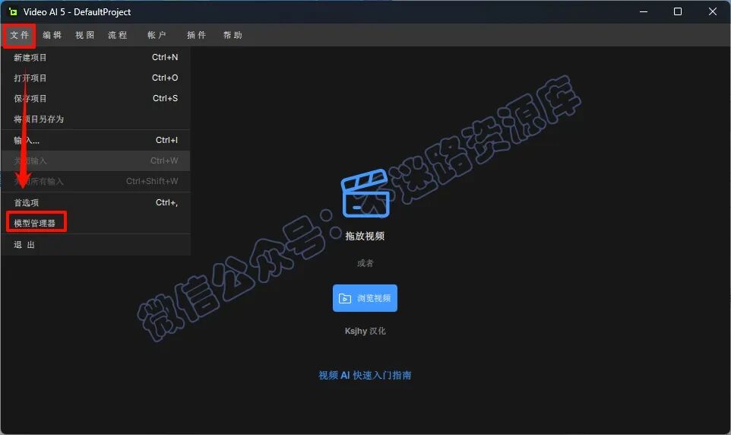Open the 视图 menu
This screenshot has height=435, width=731.
[85, 35]
